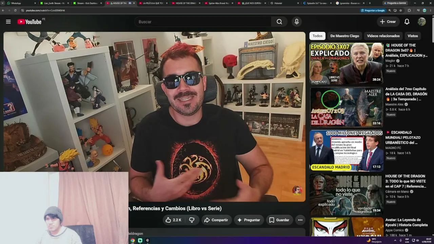Click the search magnifier button
This screenshot has height=244, width=434.
click(x=279, y=22)
